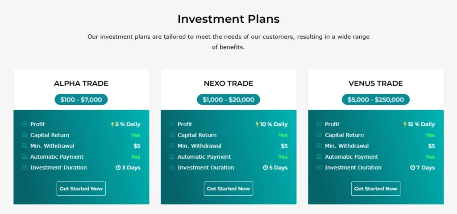
Task: Click checkbox beside Min. Withdrawal in Venus Trade
Action: click(x=319, y=146)
